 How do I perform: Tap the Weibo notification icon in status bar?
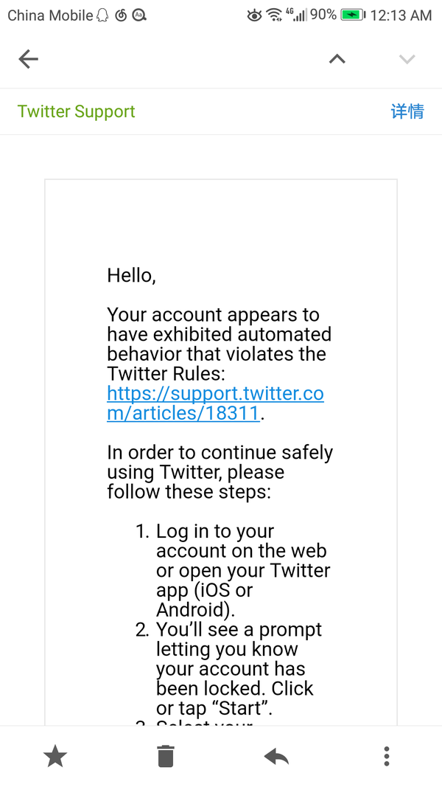121,15
